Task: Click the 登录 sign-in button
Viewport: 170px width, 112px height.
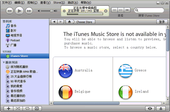Action: (x=162, y=22)
